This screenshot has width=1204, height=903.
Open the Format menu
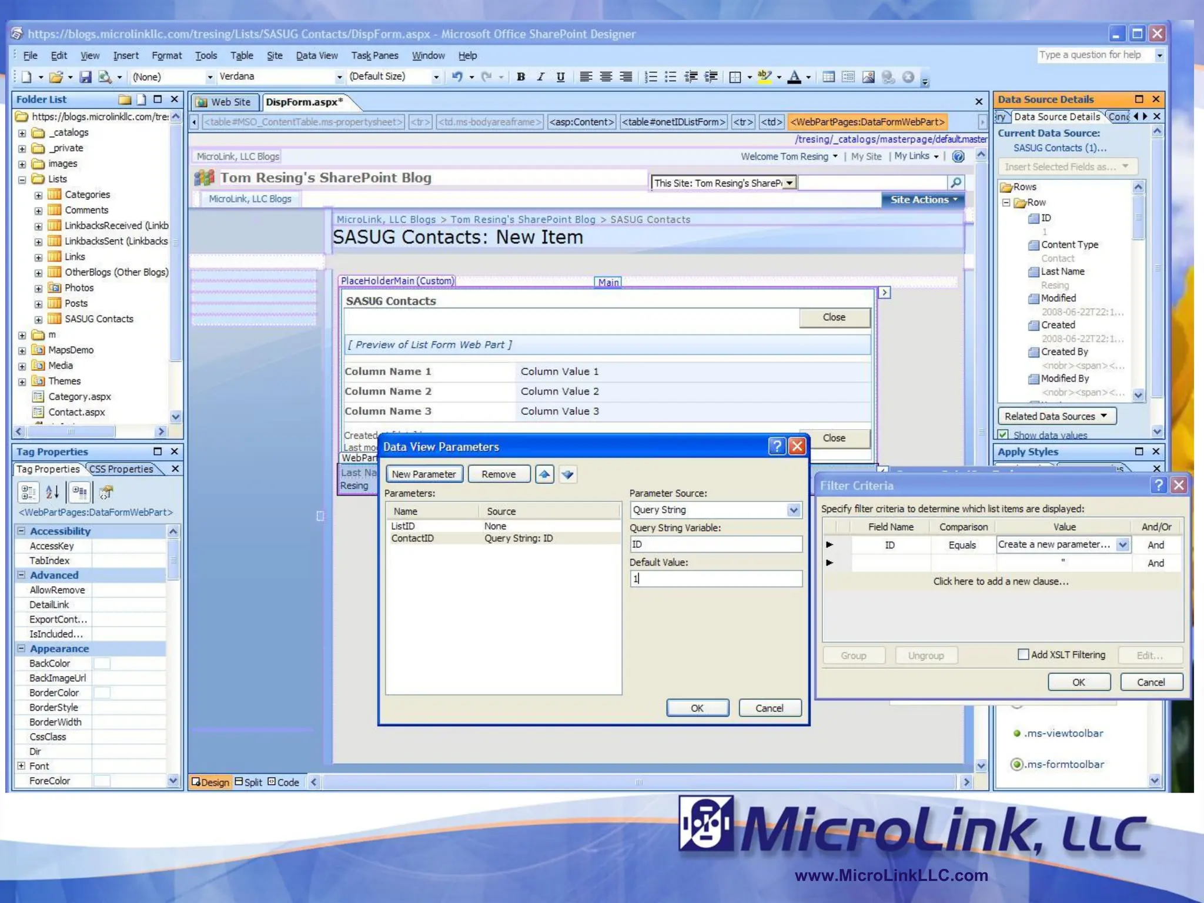click(x=167, y=56)
